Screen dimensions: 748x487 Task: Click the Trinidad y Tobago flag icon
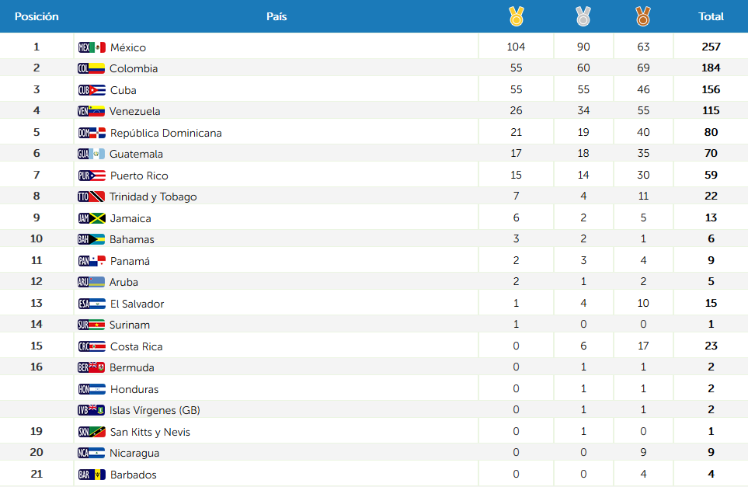tap(92, 197)
